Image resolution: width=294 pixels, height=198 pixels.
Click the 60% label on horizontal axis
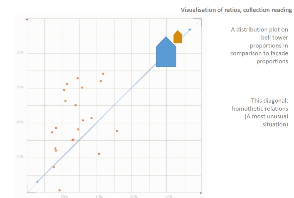point(134,197)
